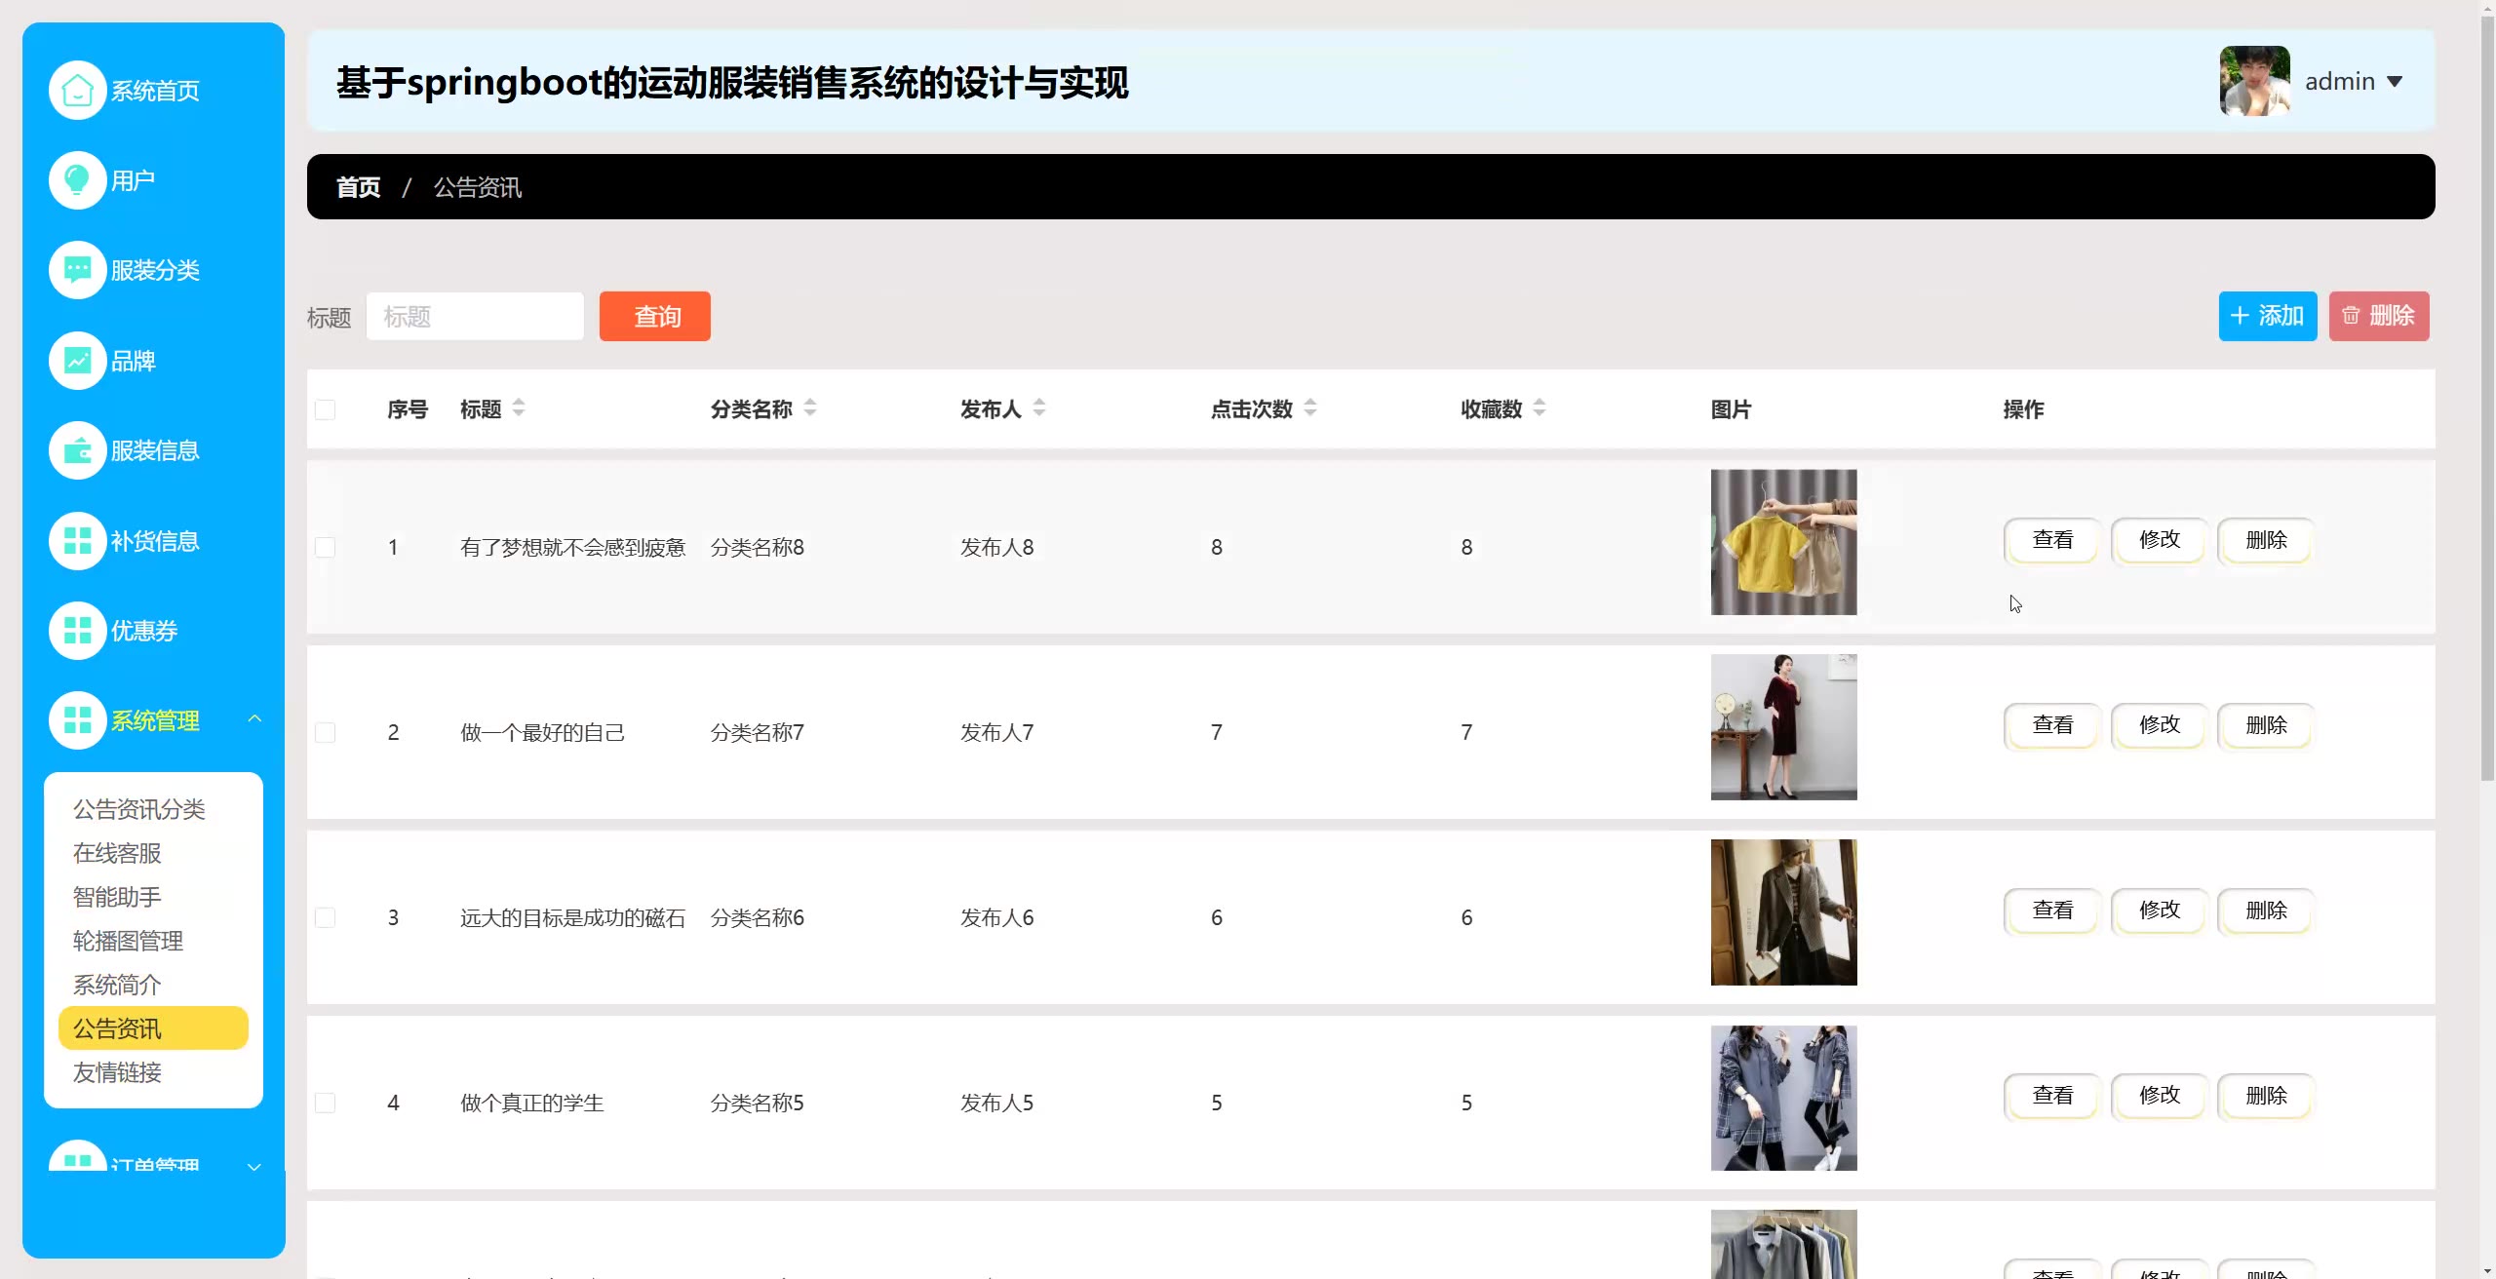The height and width of the screenshot is (1279, 2496).
Task: Click the wallet icon for 服装信息
Action: click(77, 450)
